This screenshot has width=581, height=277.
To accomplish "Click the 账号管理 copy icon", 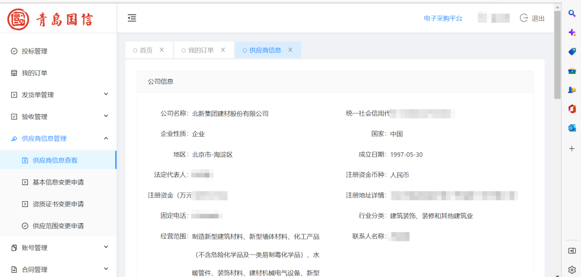I will 14,247.
